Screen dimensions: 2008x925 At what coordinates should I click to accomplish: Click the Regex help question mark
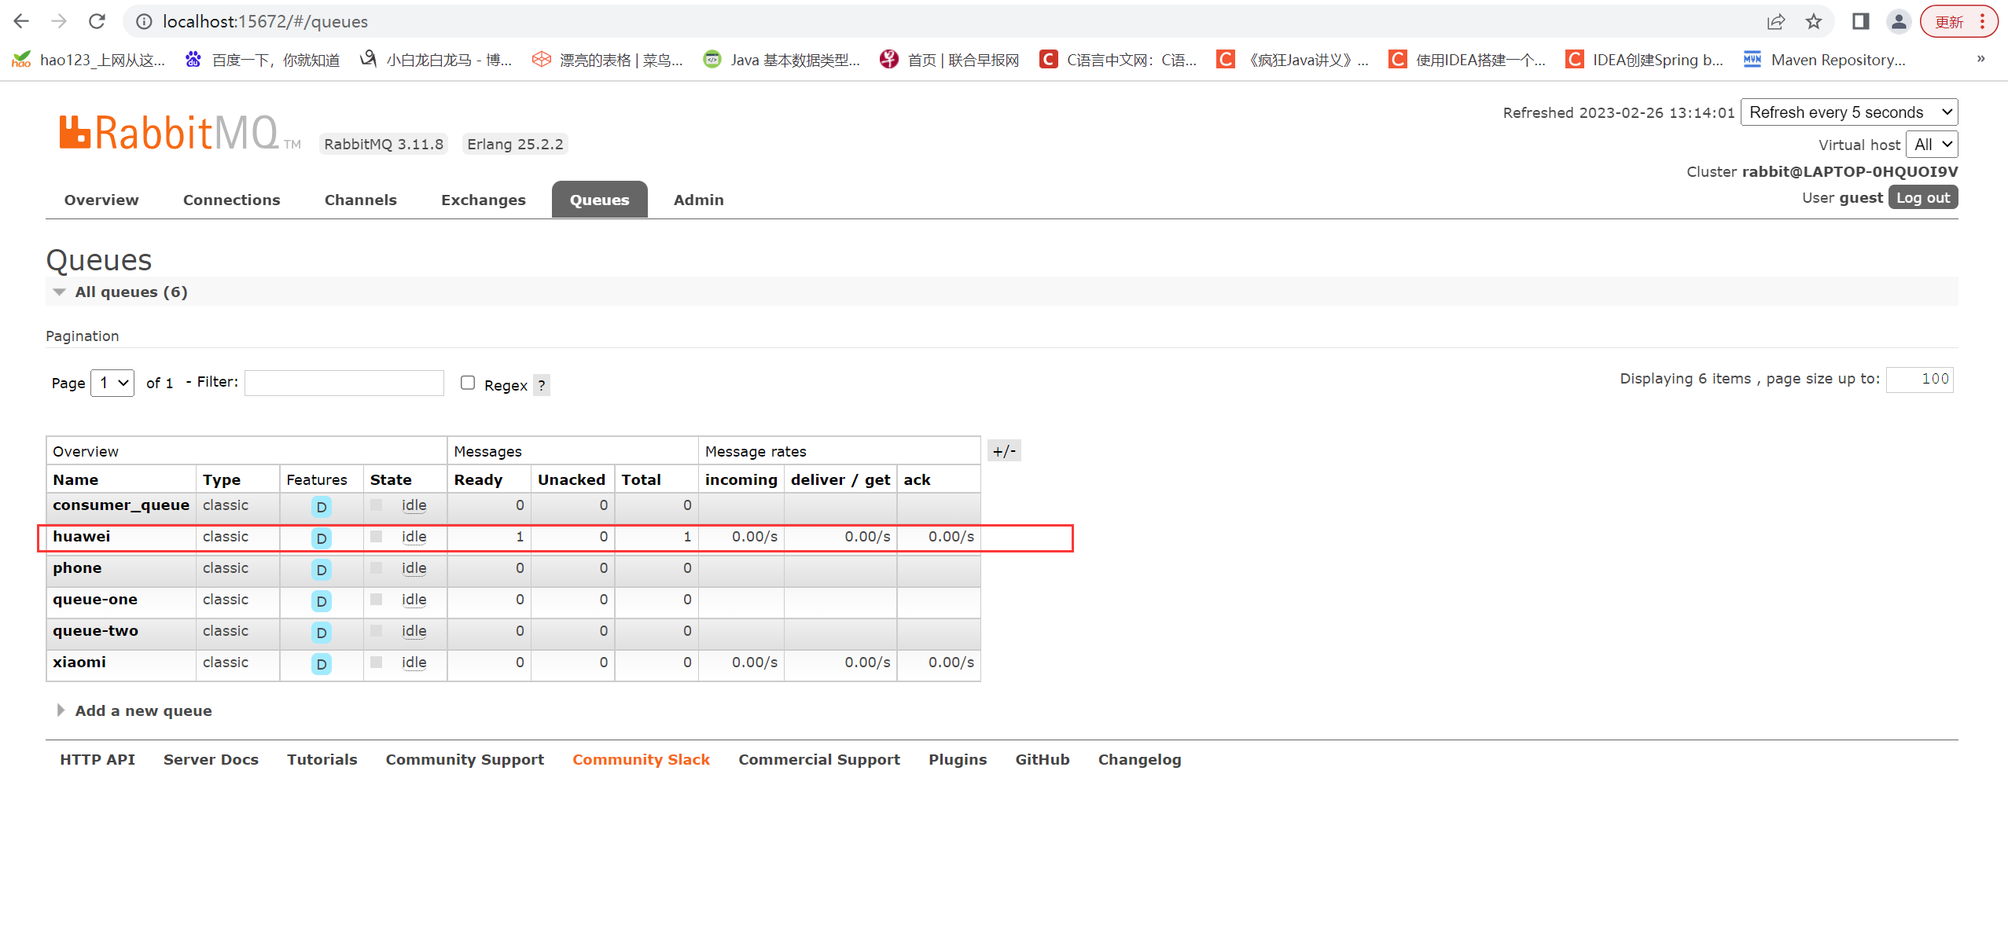541,385
